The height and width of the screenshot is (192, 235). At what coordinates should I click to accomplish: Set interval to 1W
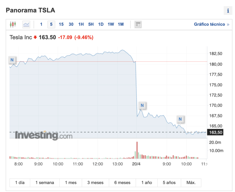(111, 24)
